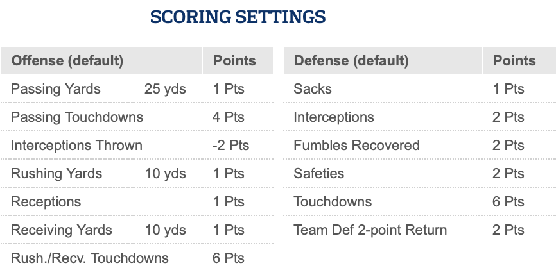
Task: Select the Fumbles Recovered row
Action: coord(420,145)
